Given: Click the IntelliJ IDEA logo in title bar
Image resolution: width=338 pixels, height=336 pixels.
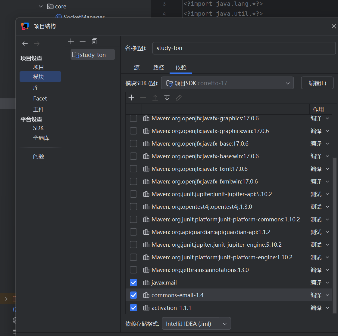Looking at the screenshot, I should (x=25, y=26).
